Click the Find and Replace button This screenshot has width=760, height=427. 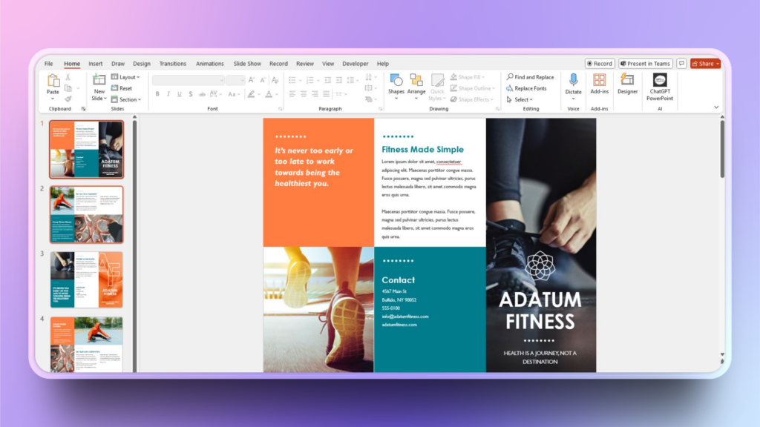coord(530,77)
